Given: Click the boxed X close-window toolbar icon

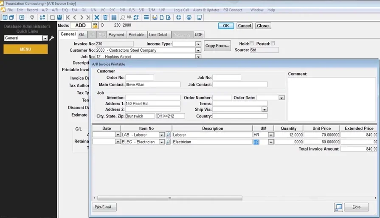Looking at the screenshot, I should [22, 17].
